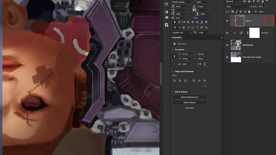Open the blend mode dropdown set to Color
The width and height of the screenshot is (276, 155).
(237, 7)
